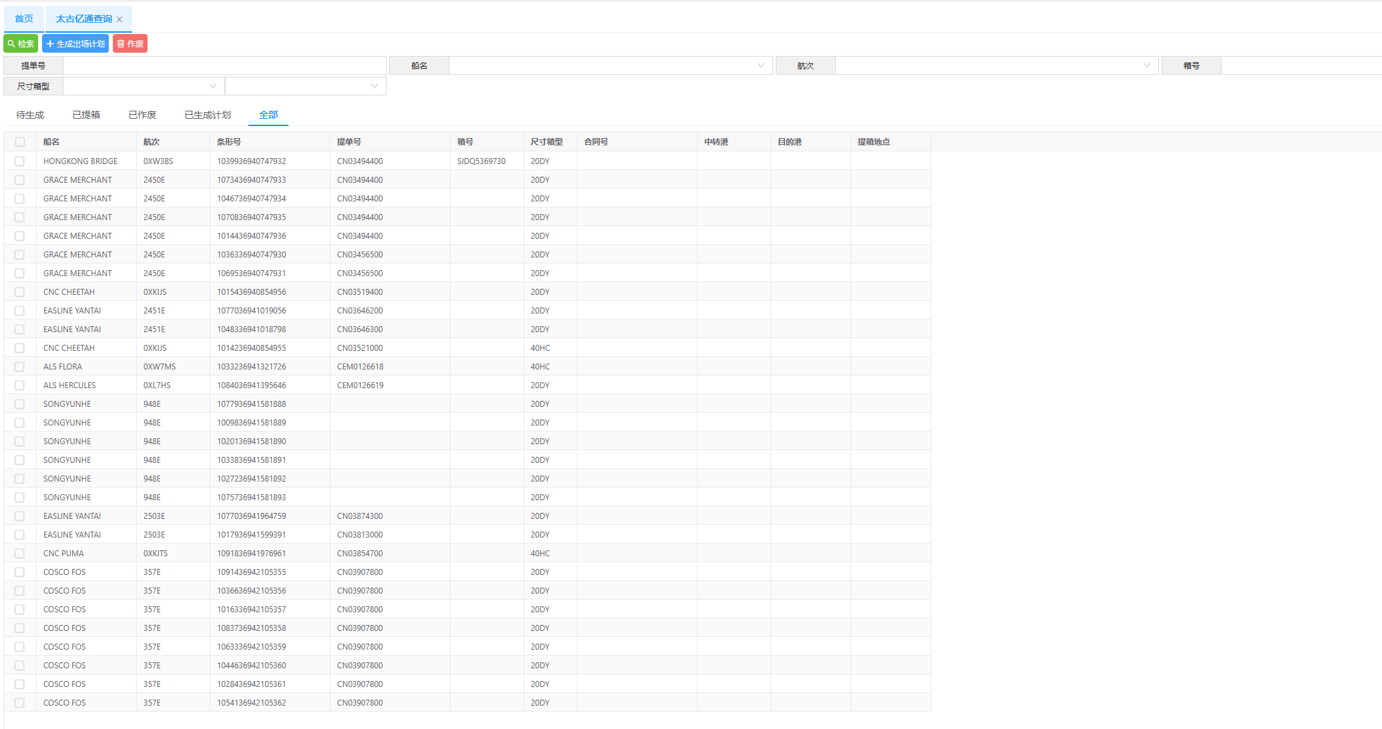Click the 箱号 input field

pos(1301,65)
